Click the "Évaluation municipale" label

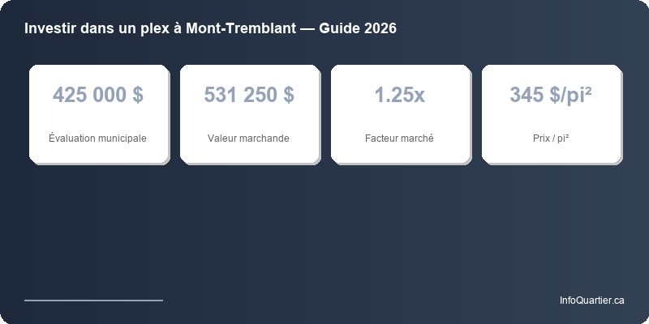(97, 139)
